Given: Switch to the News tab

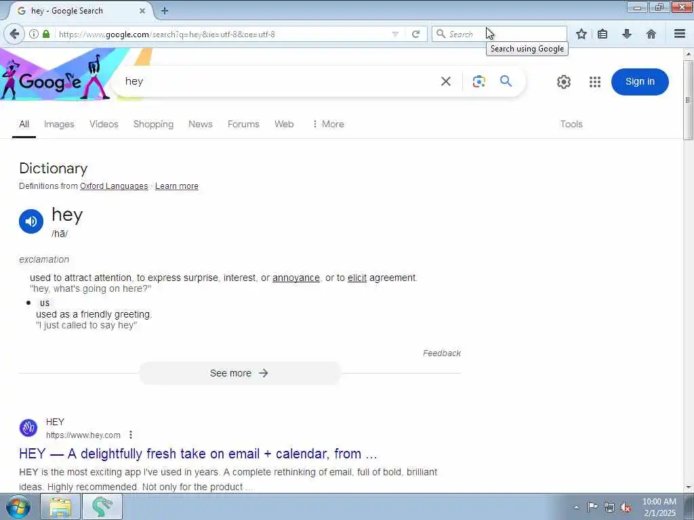Looking at the screenshot, I should (201, 125).
